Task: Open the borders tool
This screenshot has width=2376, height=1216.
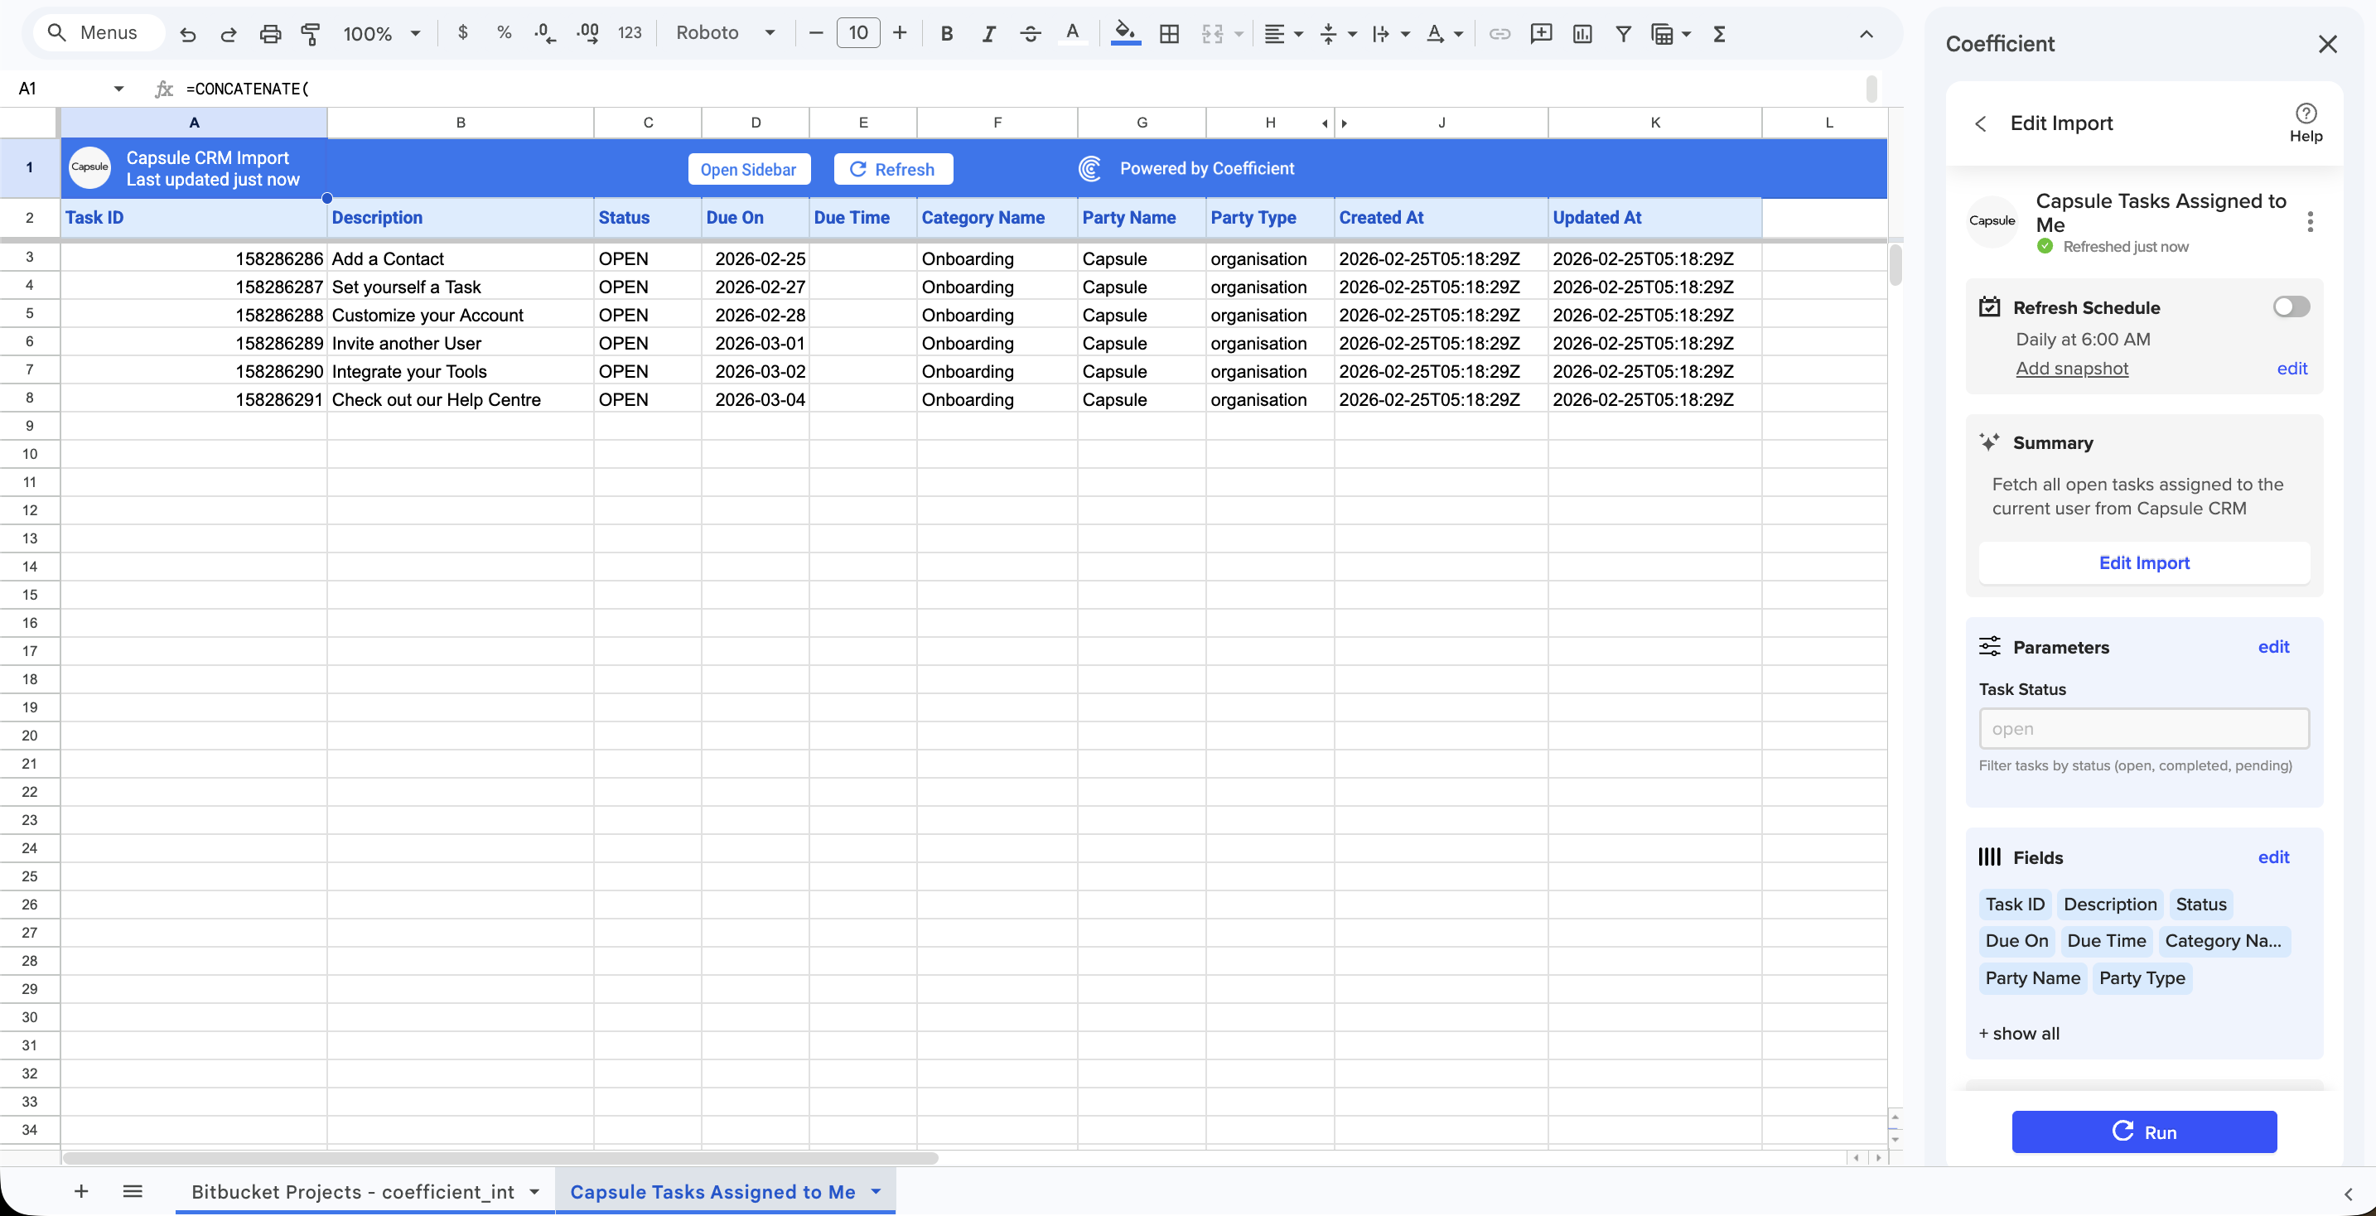Action: [x=1170, y=34]
